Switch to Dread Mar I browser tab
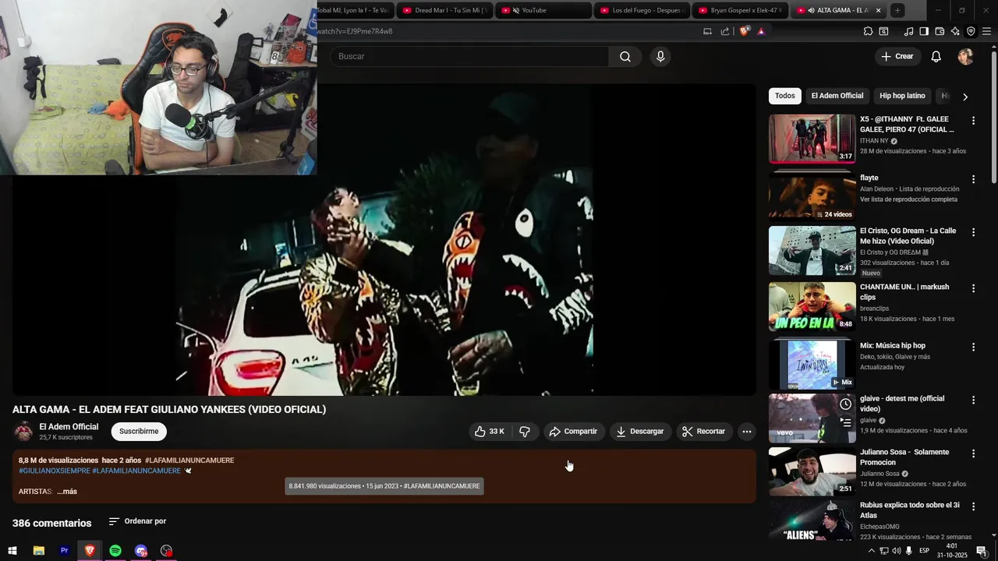998x561 pixels. 444,10
